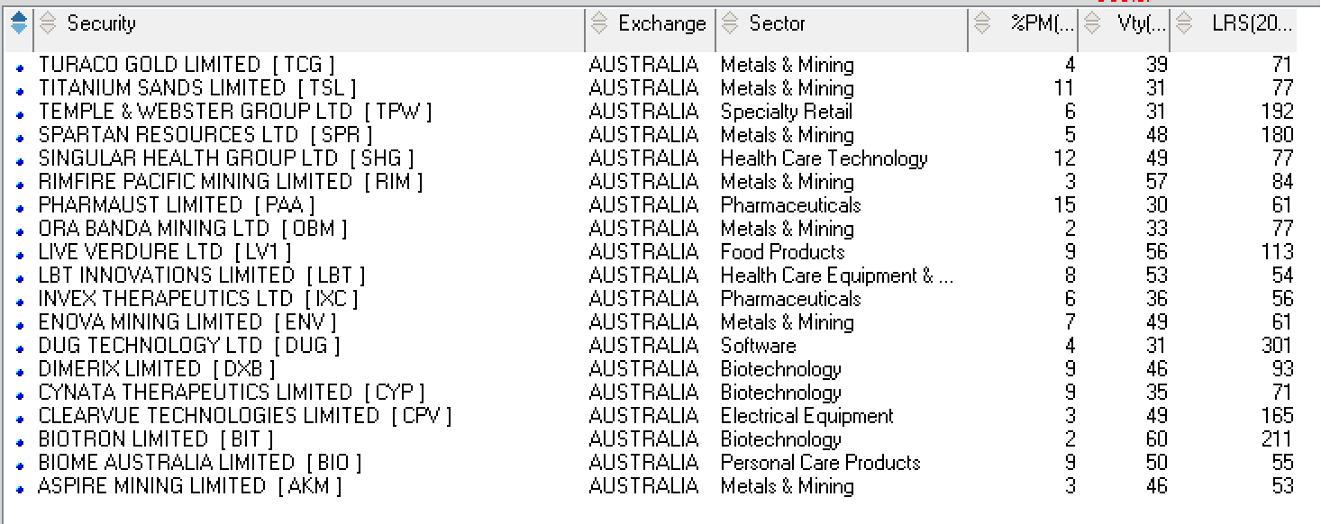
Task: Select SPARTAN RESOURCES LTD [ SPR ]
Action: click(x=205, y=135)
